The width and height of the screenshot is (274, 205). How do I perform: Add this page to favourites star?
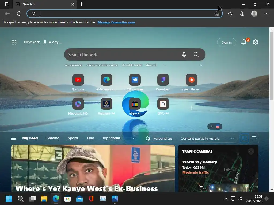pyautogui.click(x=217, y=14)
